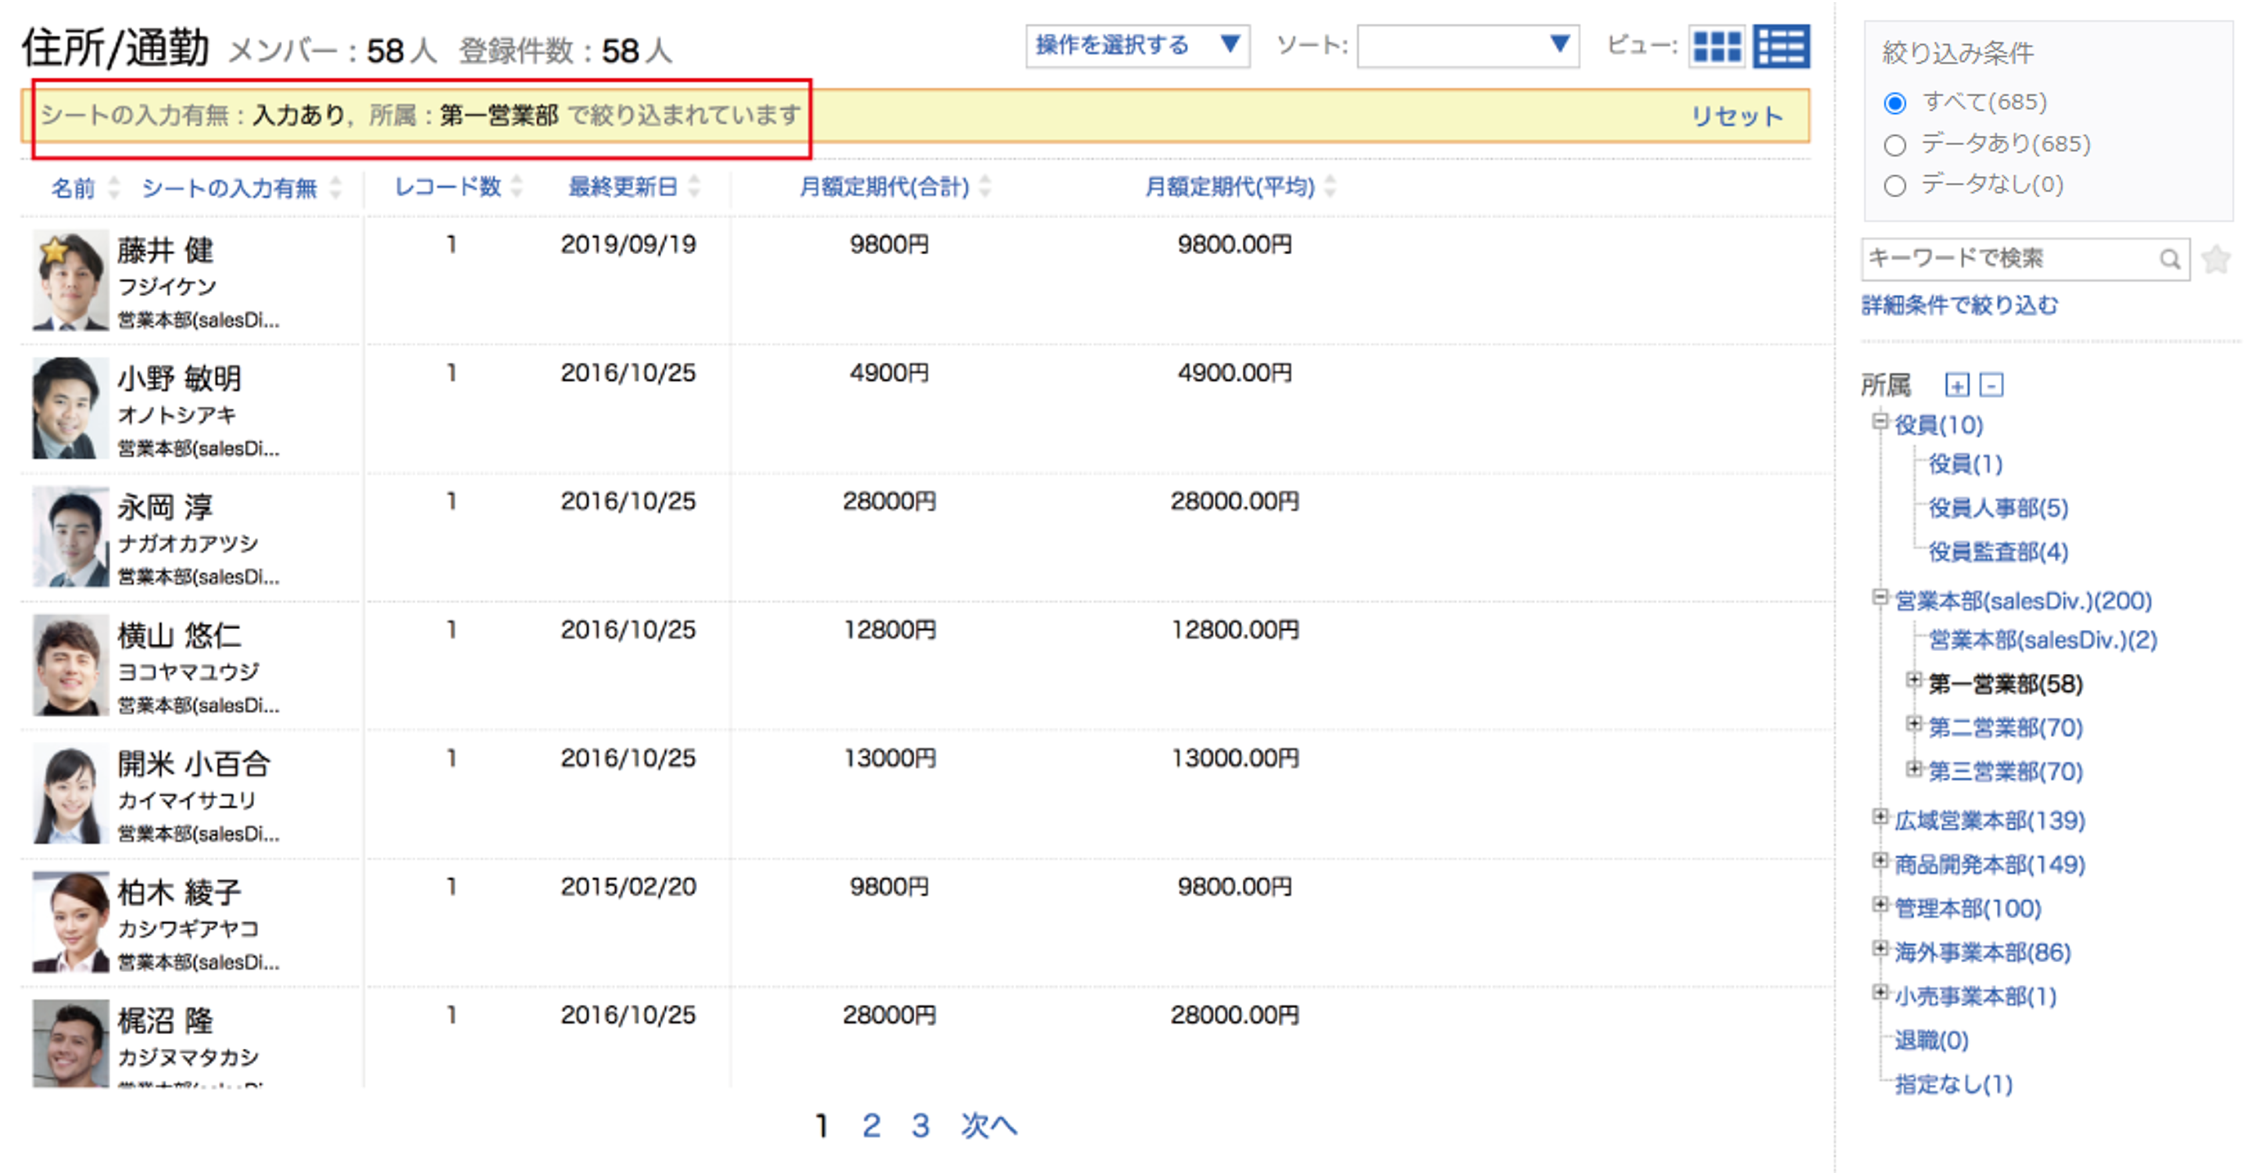Sort by 名前 using its sort arrows
This screenshot has height=1173, width=2251.
(x=114, y=187)
